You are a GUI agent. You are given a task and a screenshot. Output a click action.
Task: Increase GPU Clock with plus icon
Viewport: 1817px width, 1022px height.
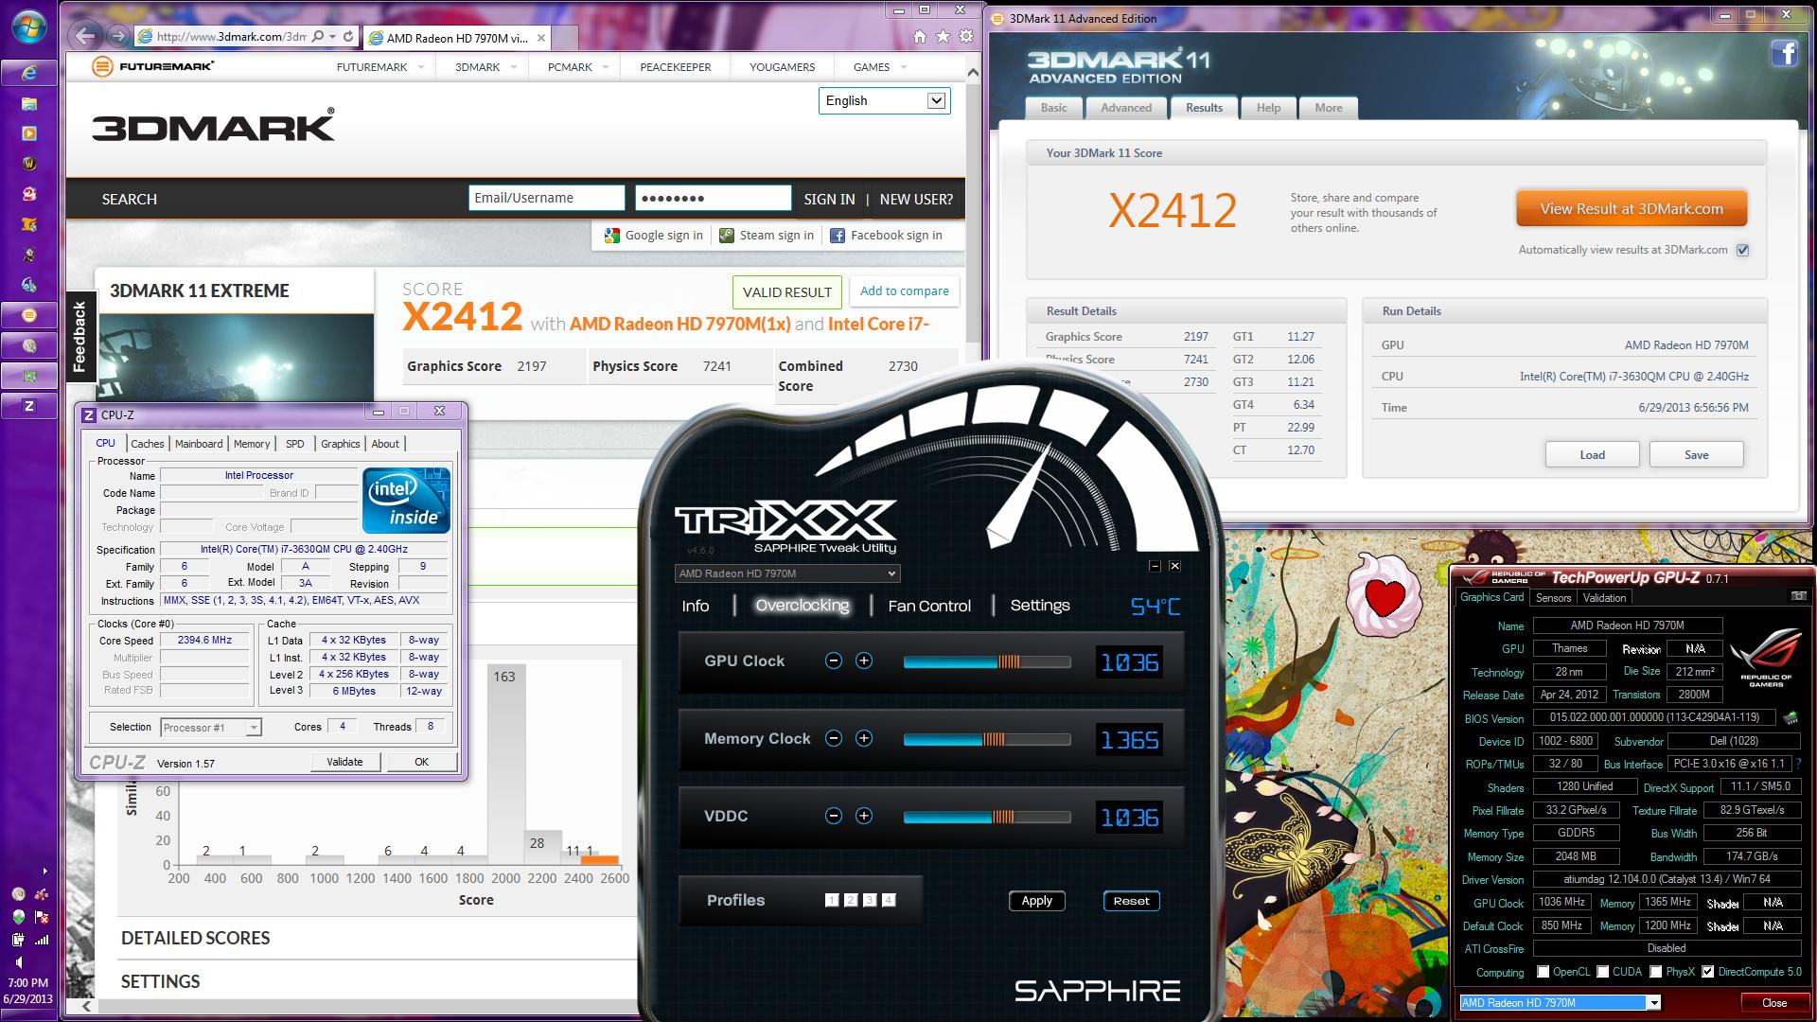[x=863, y=661]
